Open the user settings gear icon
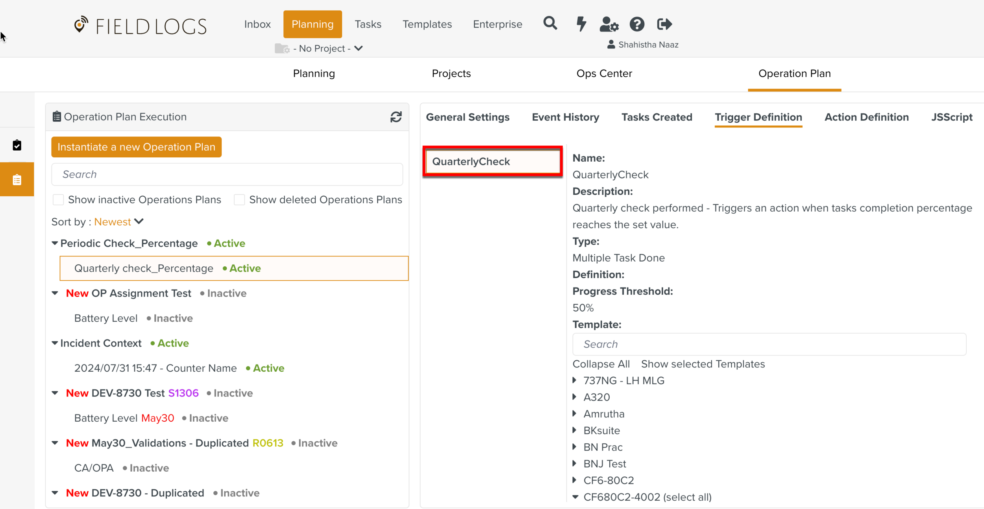984x509 pixels. 609,24
